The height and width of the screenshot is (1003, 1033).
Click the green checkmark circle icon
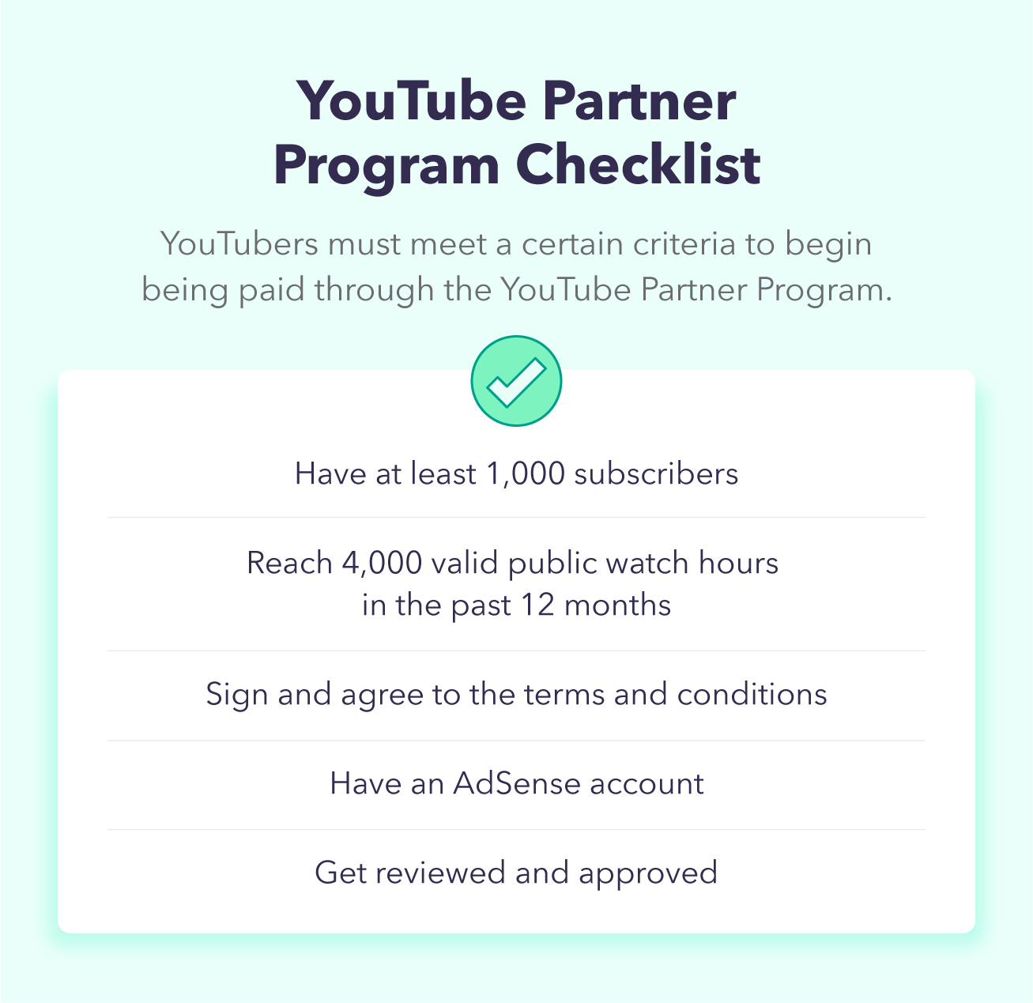coord(516,381)
